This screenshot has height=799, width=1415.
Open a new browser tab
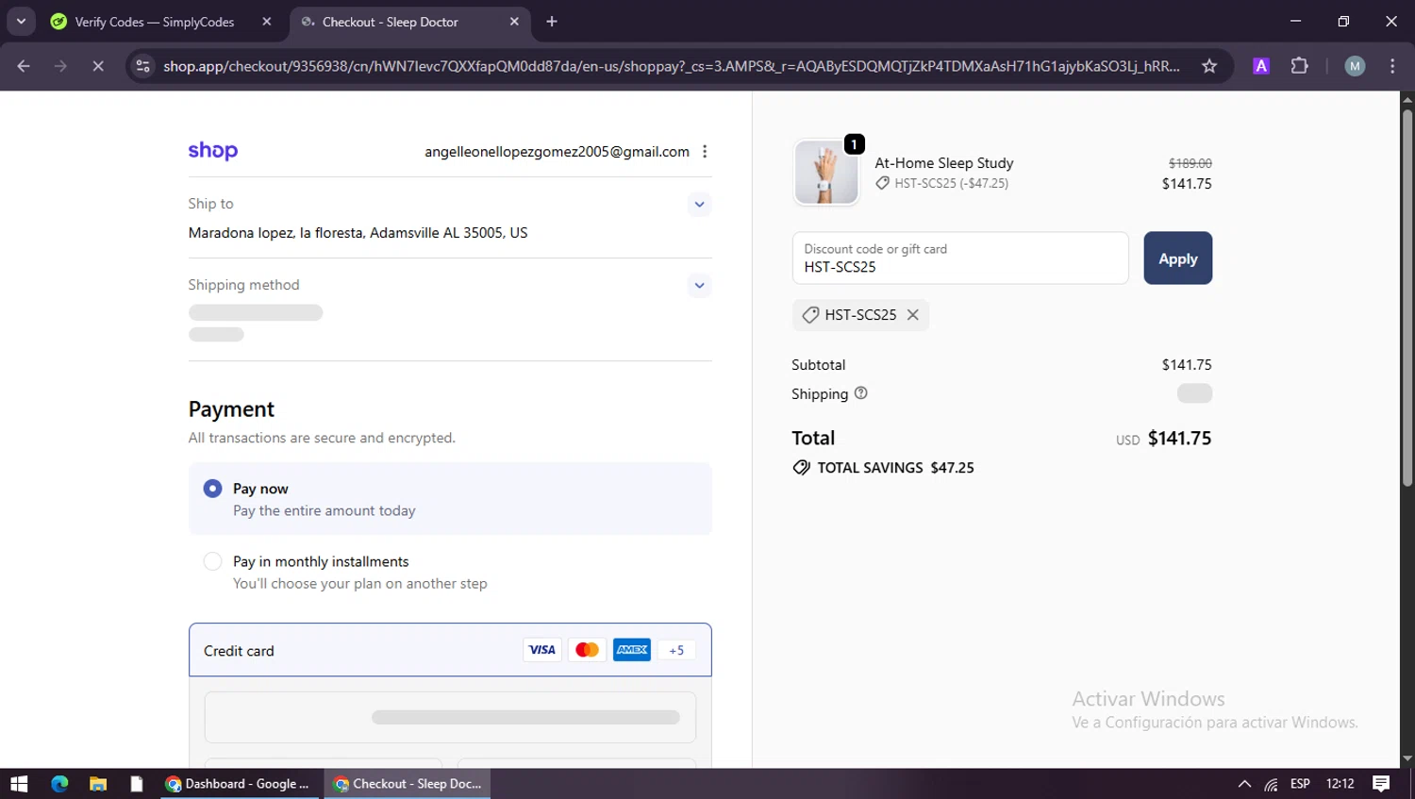(552, 22)
